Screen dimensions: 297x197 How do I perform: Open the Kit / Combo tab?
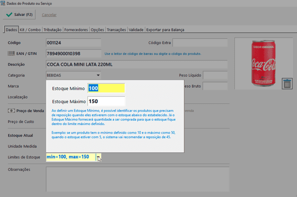click(30, 29)
